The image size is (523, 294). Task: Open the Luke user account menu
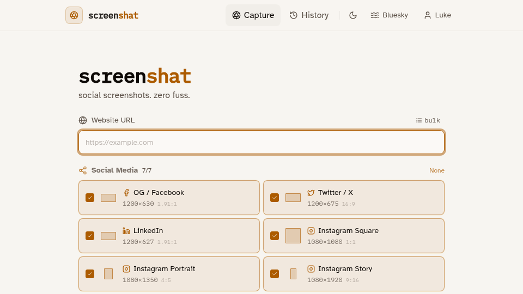[x=437, y=15]
